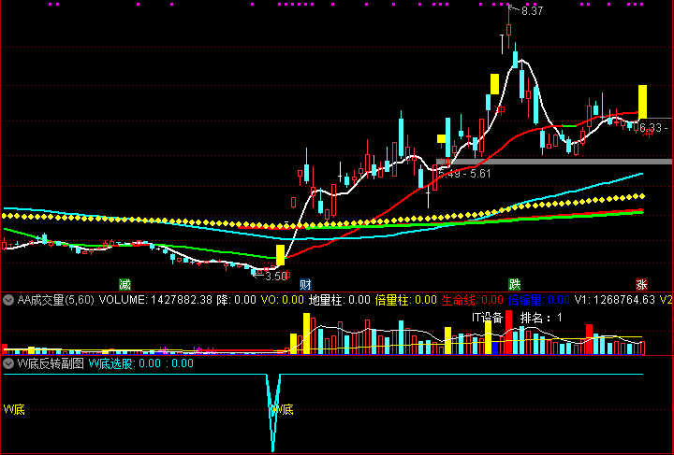Click the blue shrink-volume bar
The height and width of the screenshot is (455, 674).
[495, 348]
